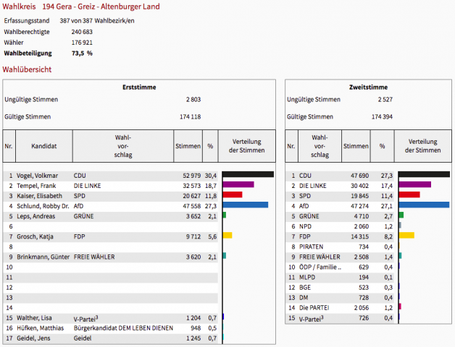Click the Wahlberechtigte value 240 683
455x347 pixels.
[82, 32]
